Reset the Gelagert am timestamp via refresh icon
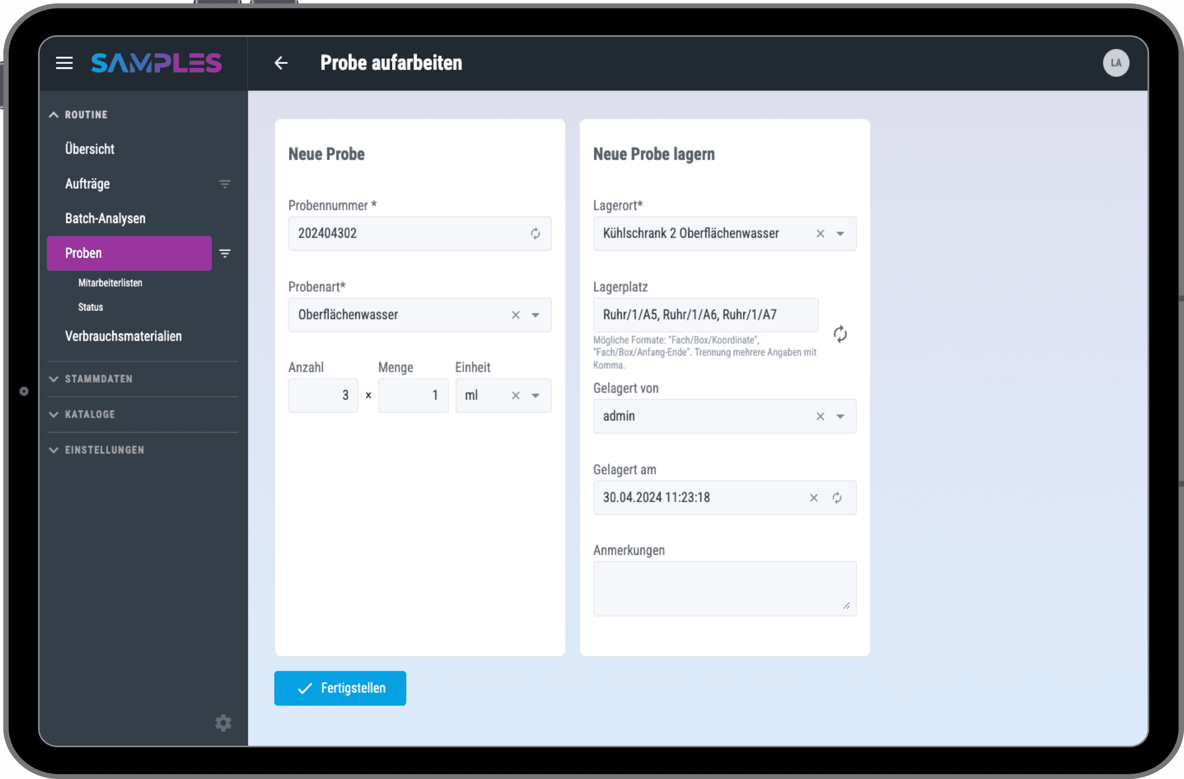1184x779 pixels. tap(837, 497)
